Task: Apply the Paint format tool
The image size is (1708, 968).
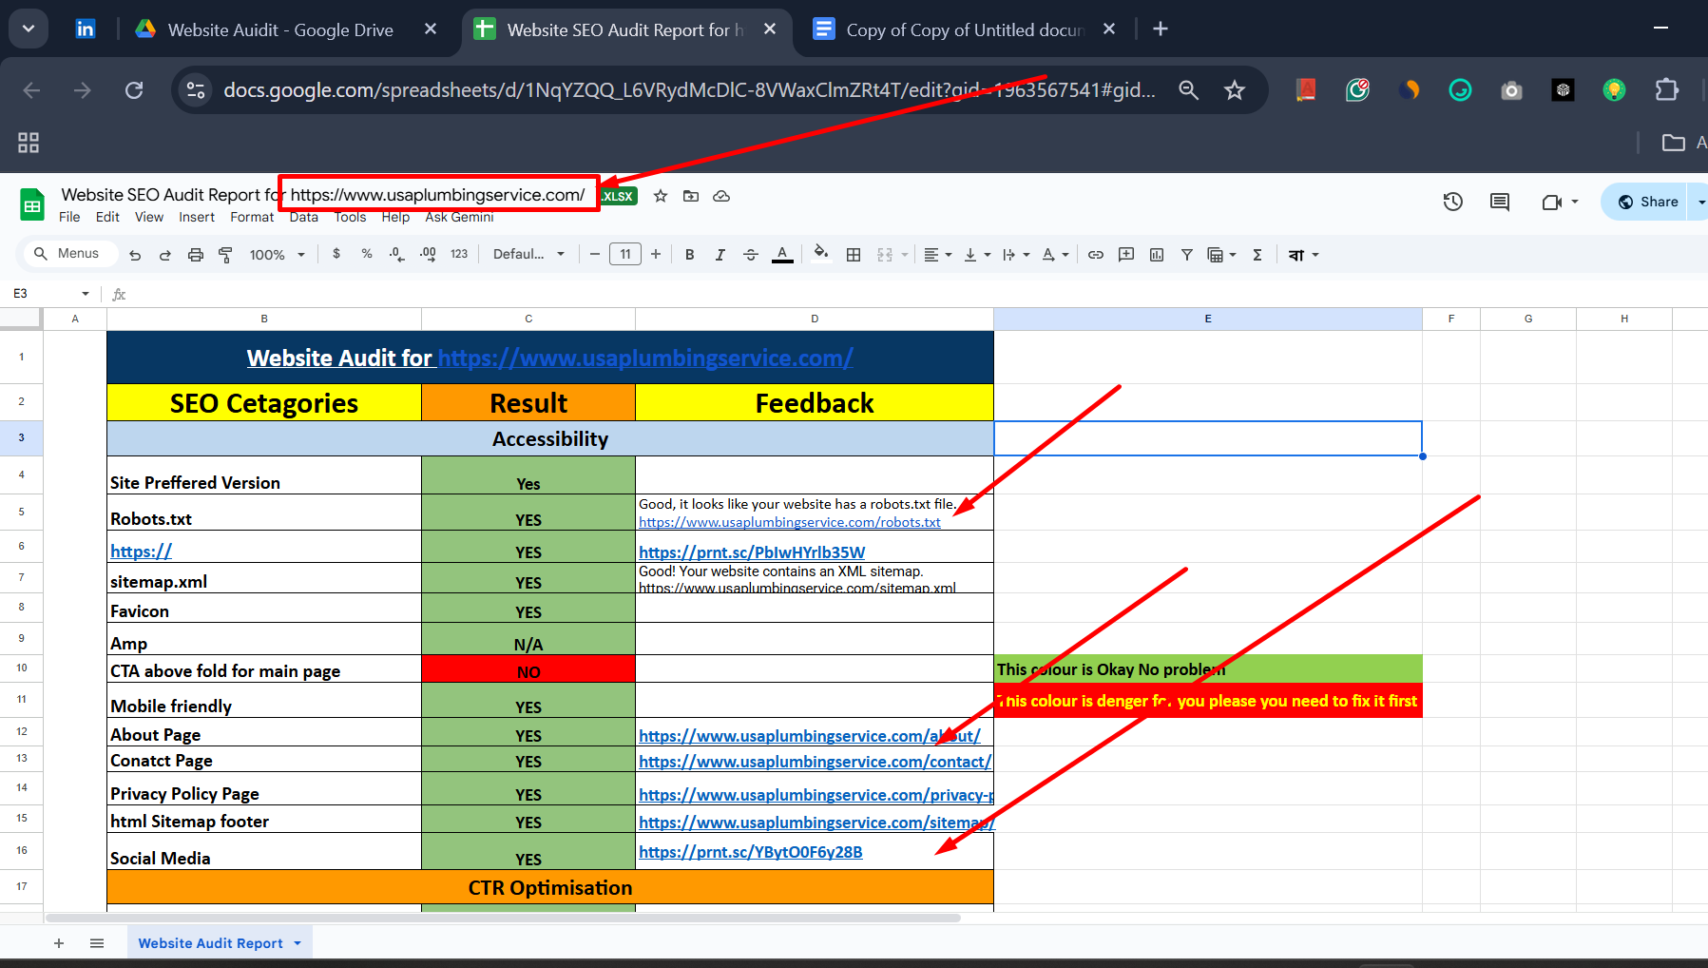Action: [225, 254]
